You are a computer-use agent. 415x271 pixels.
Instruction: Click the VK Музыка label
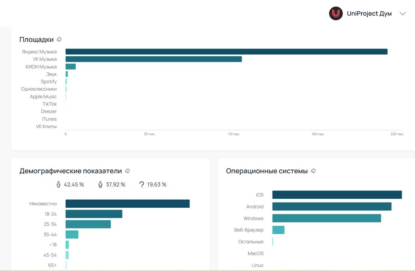coord(45,59)
